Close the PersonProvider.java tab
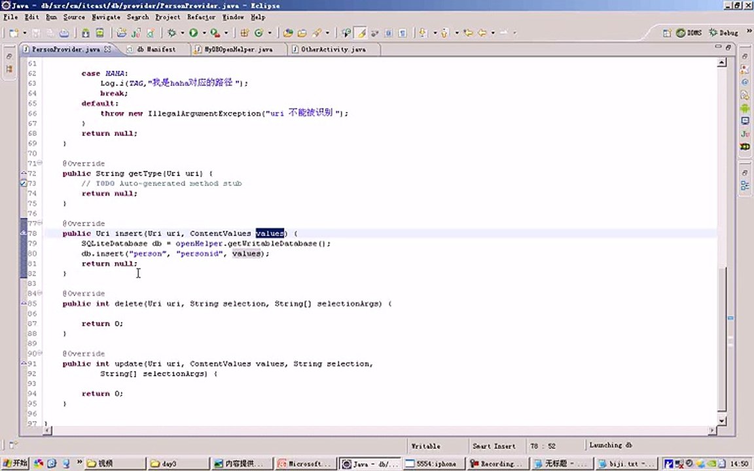Viewport: 754px width, 471px height. coord(107,49)
